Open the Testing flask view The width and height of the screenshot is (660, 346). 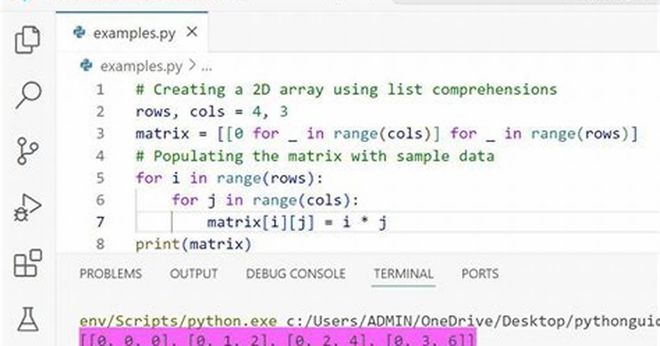[x=28, y=319]
